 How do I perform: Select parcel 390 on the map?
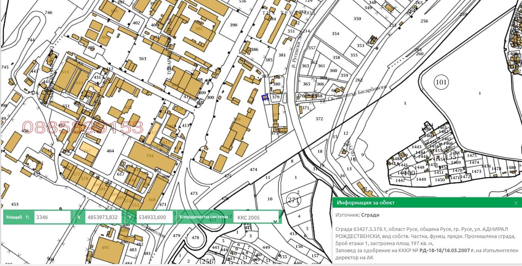click(233, 25)
